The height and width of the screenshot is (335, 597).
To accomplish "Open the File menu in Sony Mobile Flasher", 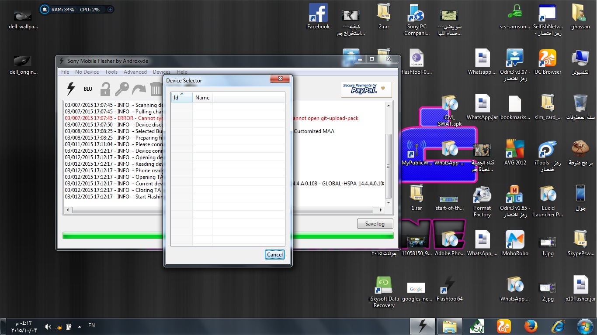I will click(65, 72).
